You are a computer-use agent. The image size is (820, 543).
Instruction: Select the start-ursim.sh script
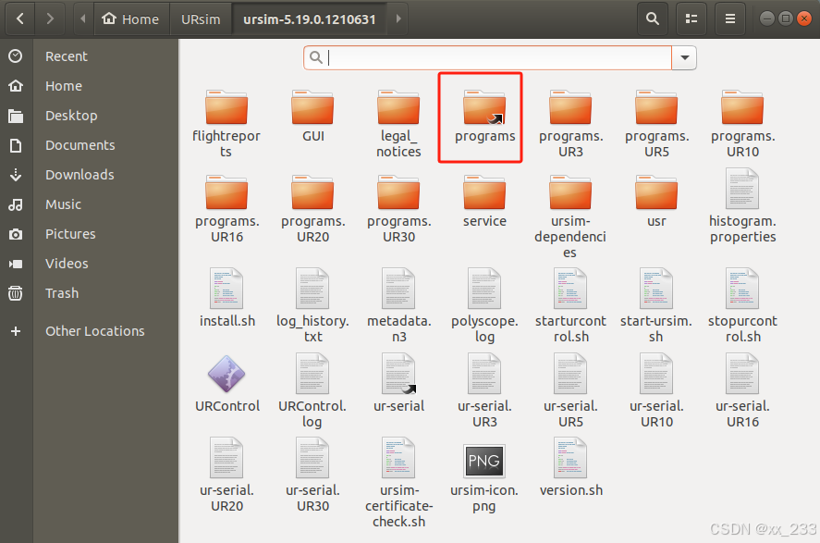tap(656, 306)
